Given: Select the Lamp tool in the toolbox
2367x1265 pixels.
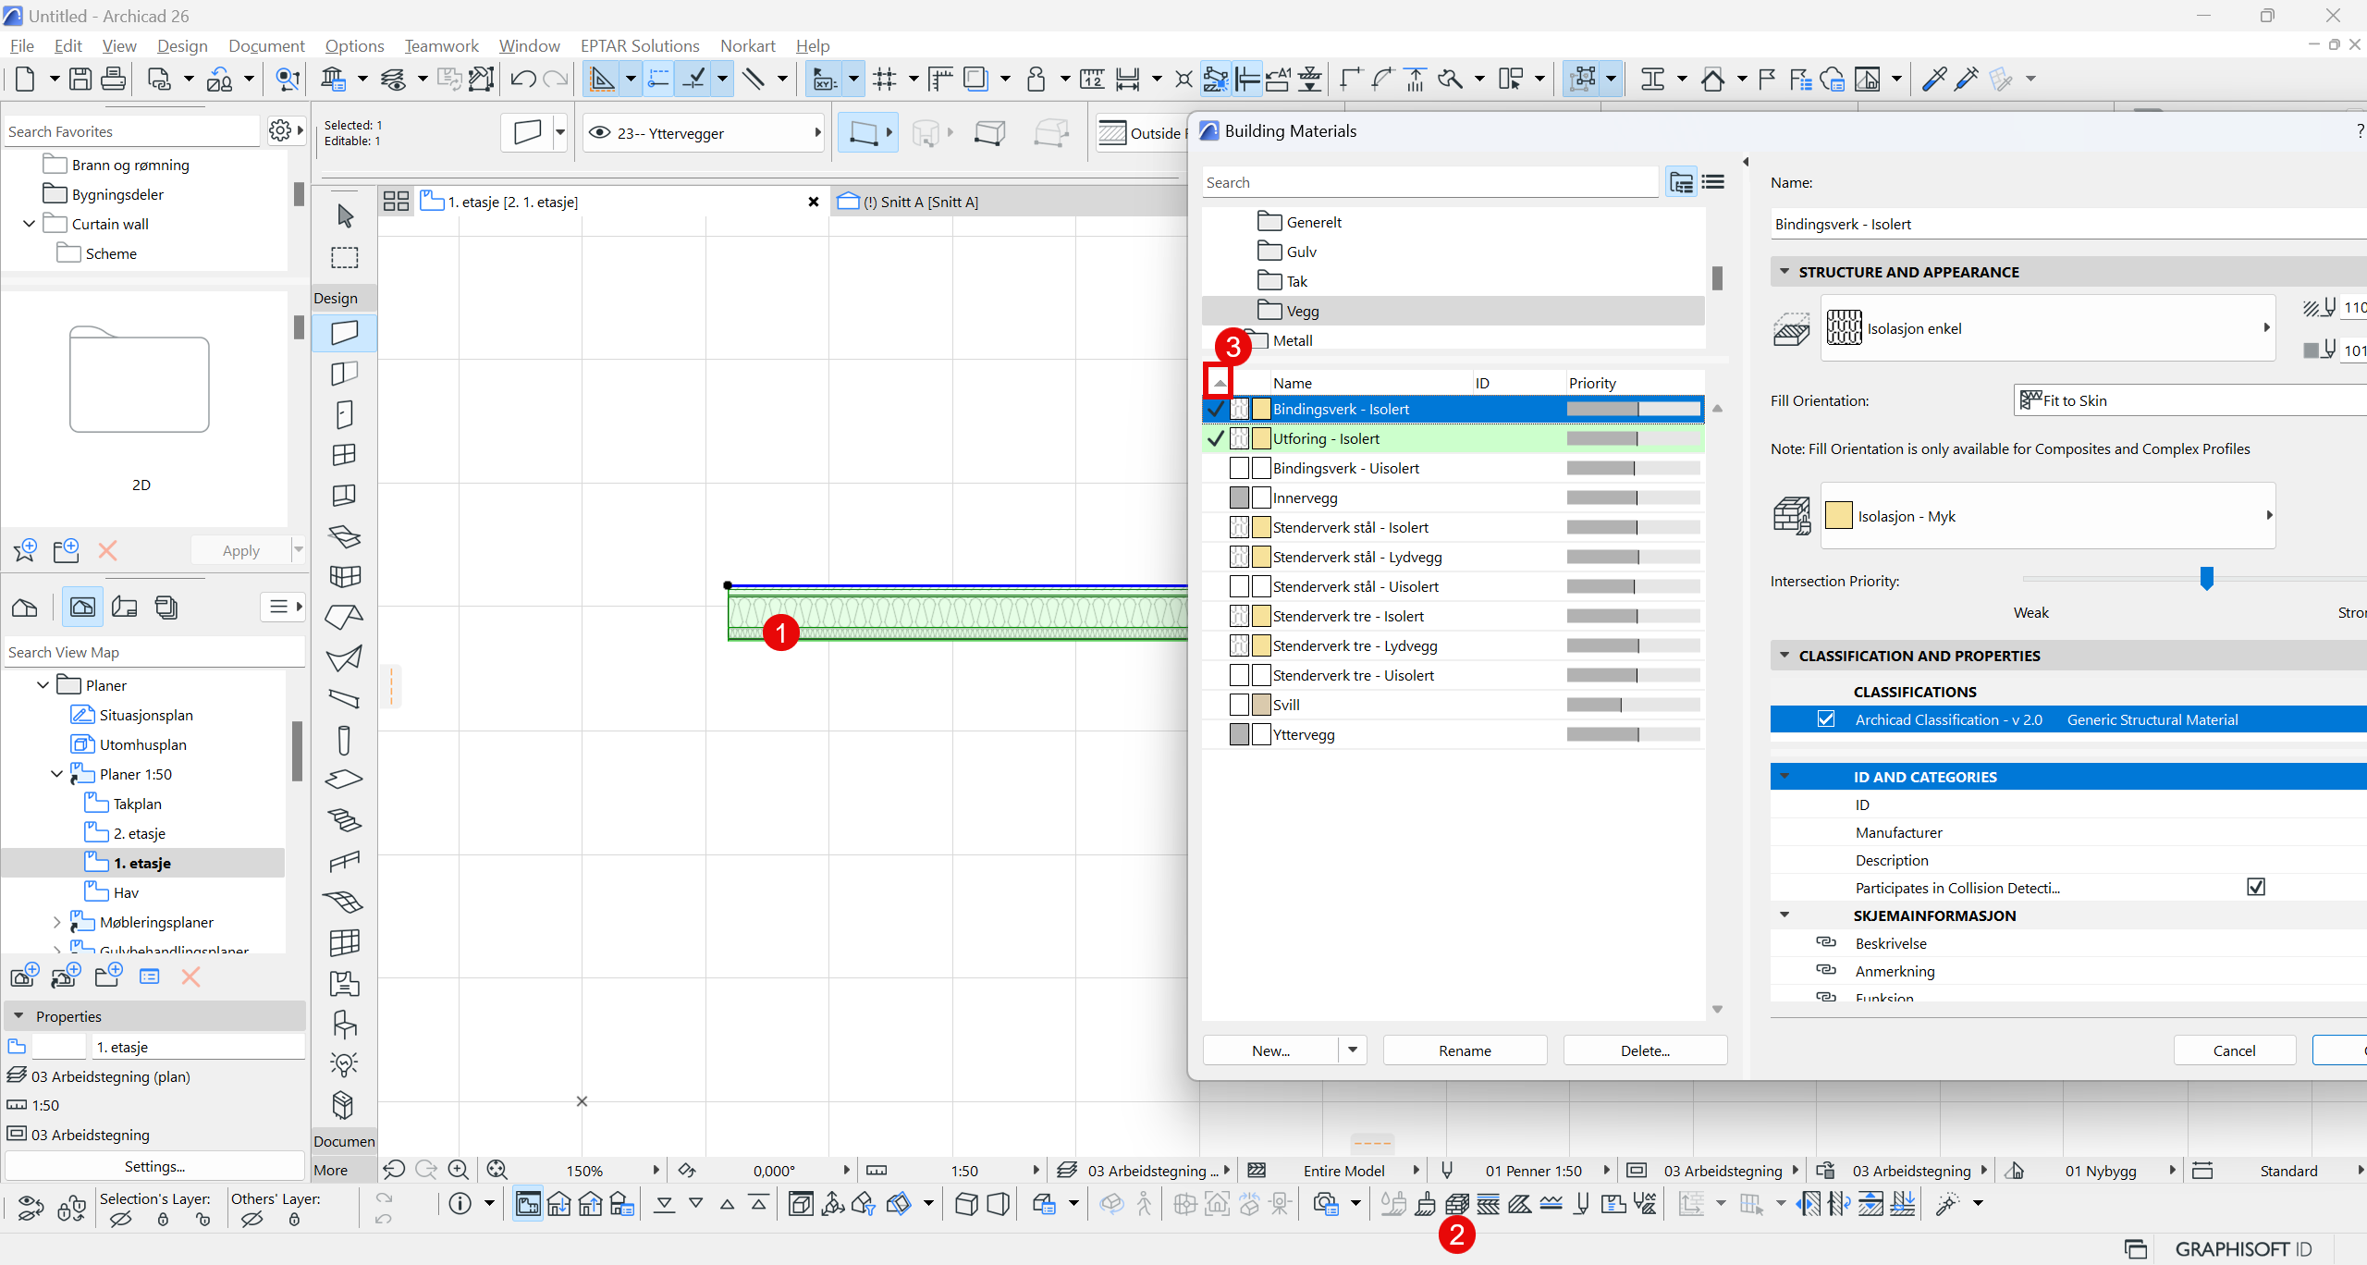Looking at the screenshot, I should tap(345, 1064).
